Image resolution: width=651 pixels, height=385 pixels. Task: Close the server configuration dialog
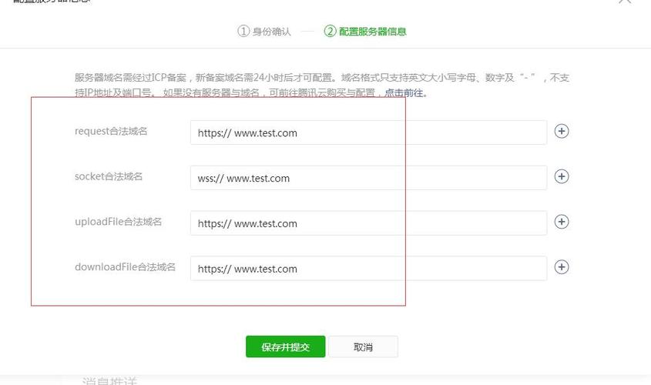pos(625,2)
